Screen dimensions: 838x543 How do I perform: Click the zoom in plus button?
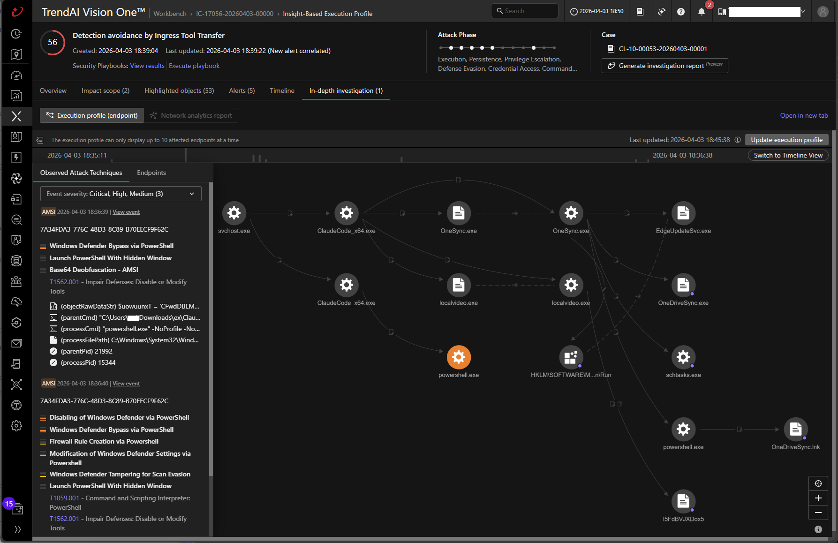(x=818, y=498)
